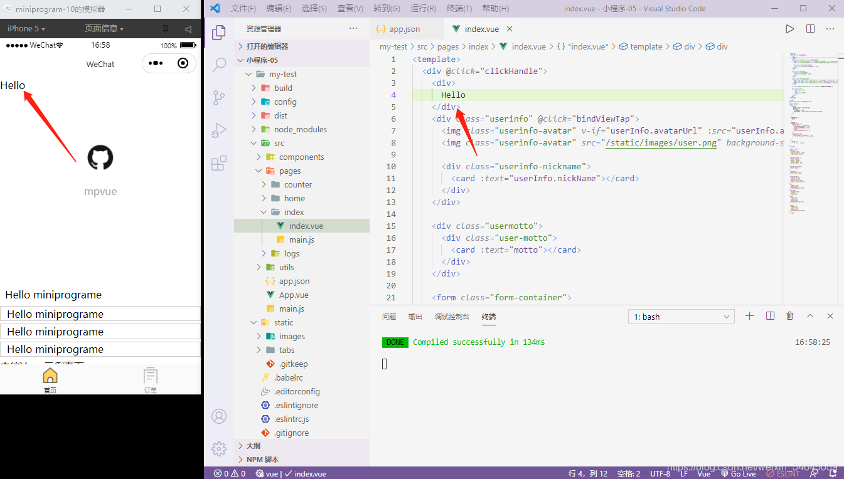This screenshot has height=479, width=844.
Task: Open main.js under the index folder
Action: [x=302, y=239]
